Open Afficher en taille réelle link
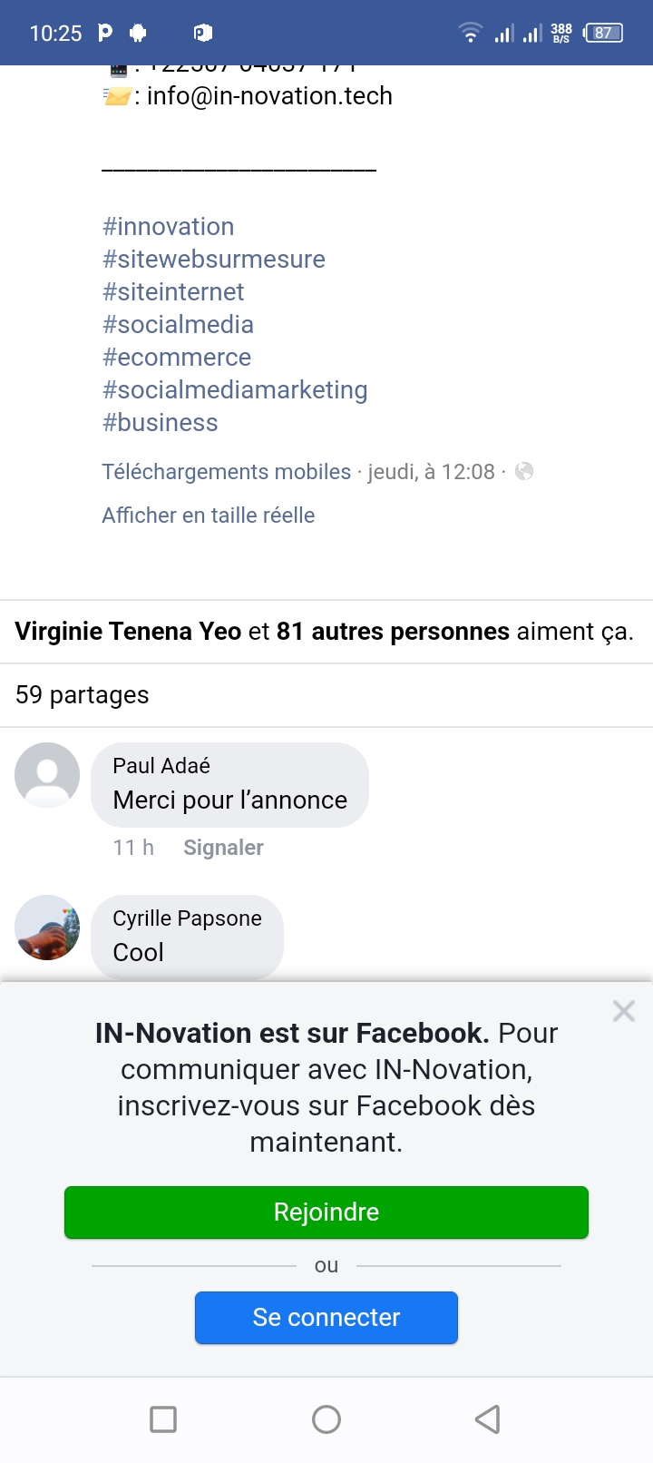Image resolution: width=653 pixels, height=1463 pixels. [x=209, y=515]
